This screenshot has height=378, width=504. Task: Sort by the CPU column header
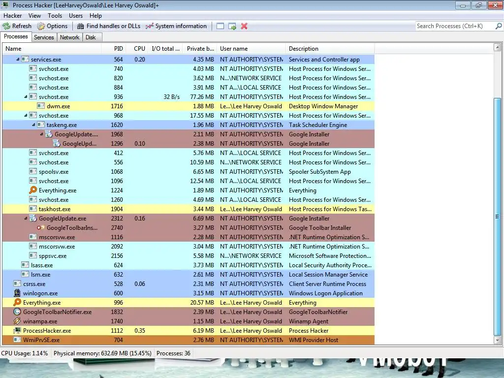pyautogui.click(x=136, y=49)
